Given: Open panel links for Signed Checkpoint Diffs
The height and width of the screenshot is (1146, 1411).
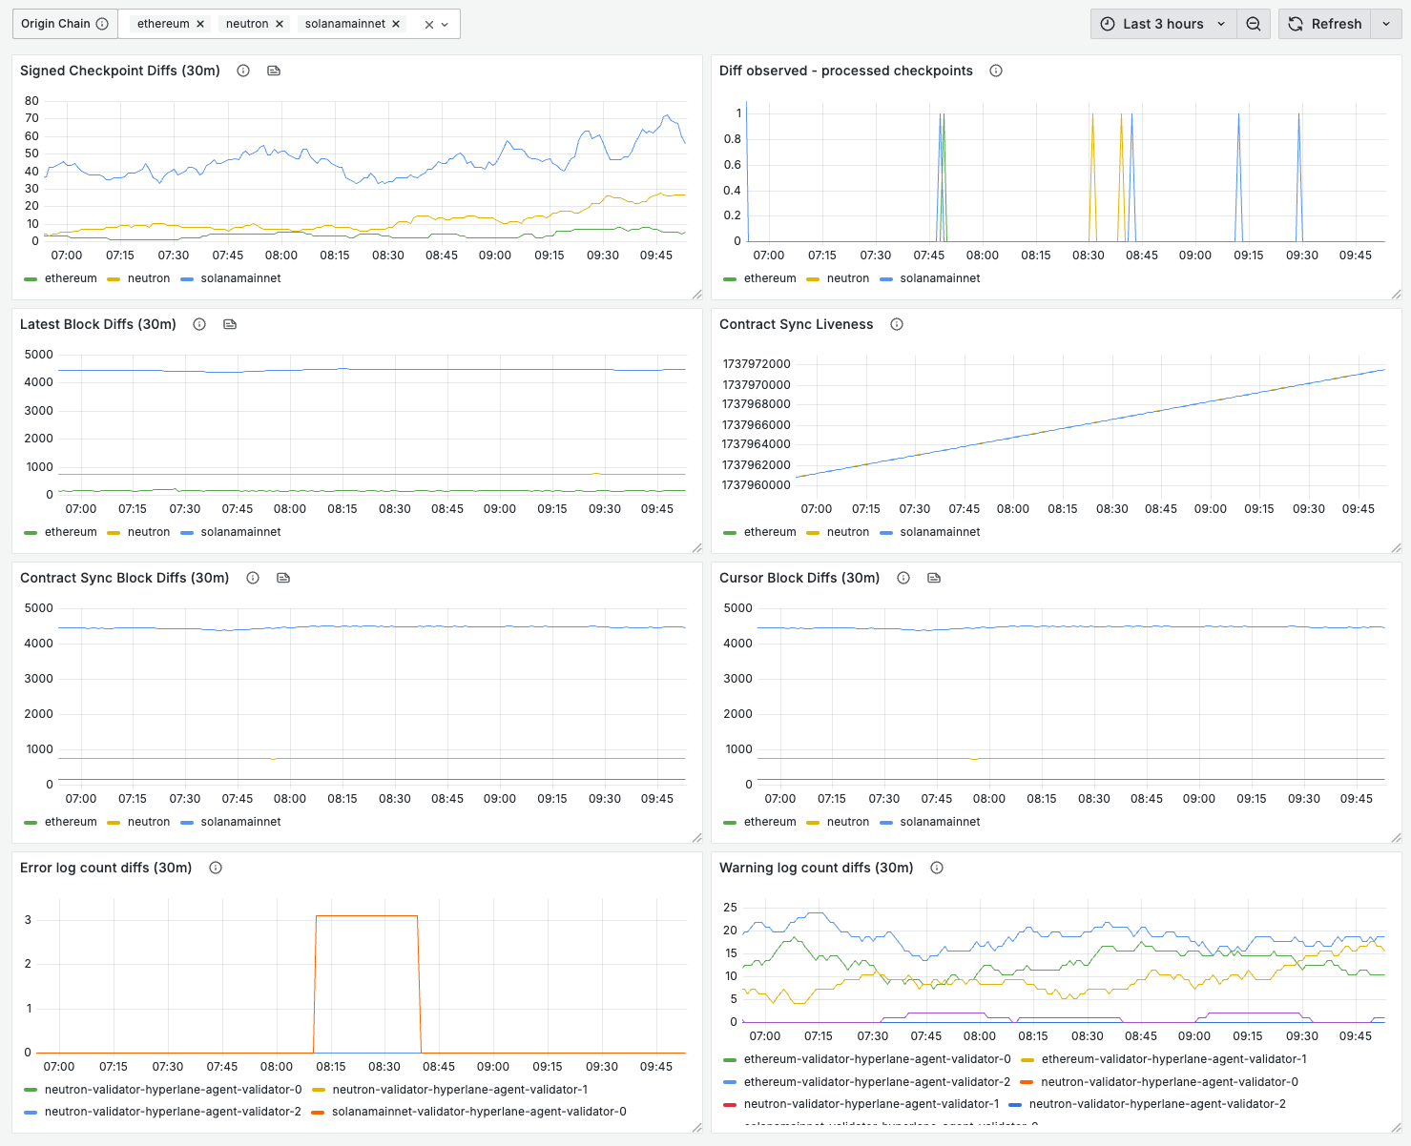Looking at the screenshot, I should (274, 71).
